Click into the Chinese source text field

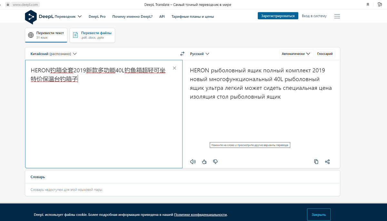pos(104,114)
